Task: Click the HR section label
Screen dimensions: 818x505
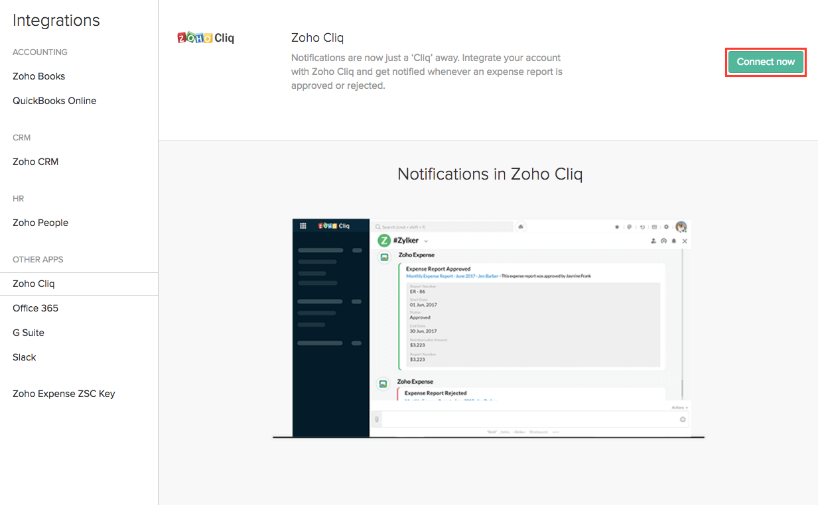Action: [x=19, y=198]
